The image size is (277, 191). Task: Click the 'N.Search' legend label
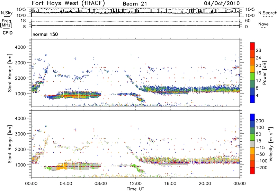pyautogui.click(x=267, y=13)
